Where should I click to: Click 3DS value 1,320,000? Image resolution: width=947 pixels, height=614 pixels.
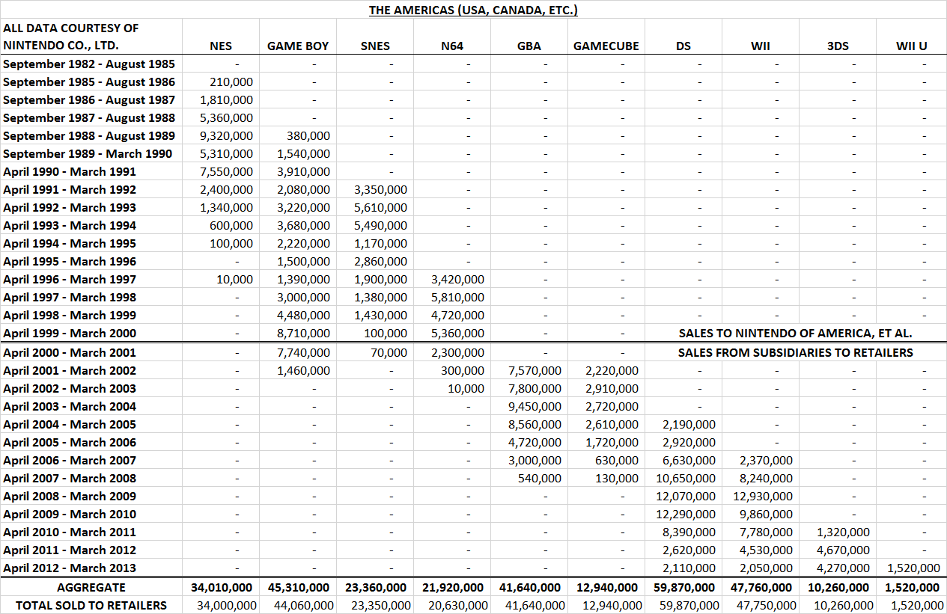[x=844, y=532]
